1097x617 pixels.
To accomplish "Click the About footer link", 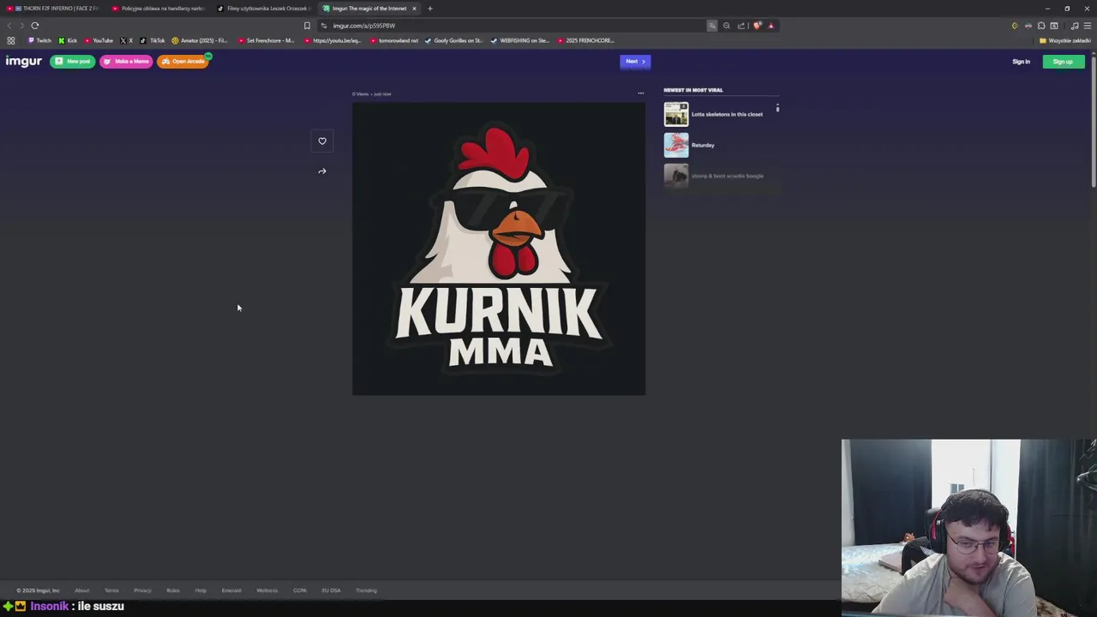I will coord(81,590).
